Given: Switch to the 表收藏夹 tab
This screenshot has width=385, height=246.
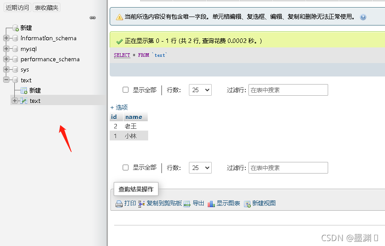Looking at the screenshot, I should click(x=47, y=8).
